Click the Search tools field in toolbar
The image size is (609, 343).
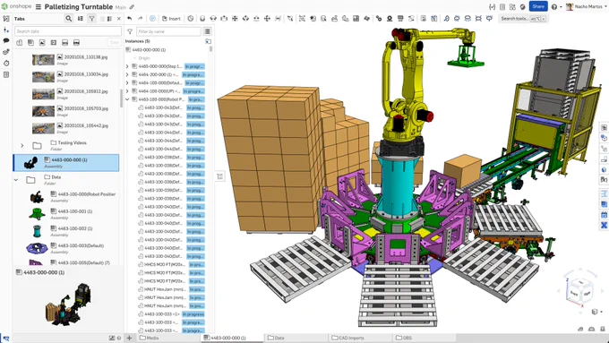[x=523, y=18]
